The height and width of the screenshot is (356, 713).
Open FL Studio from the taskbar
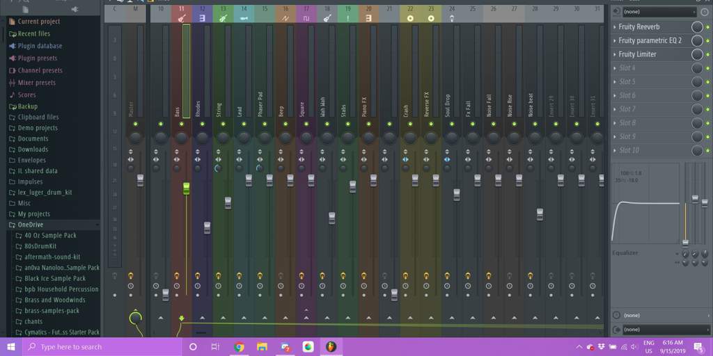(x=331, y=347)
